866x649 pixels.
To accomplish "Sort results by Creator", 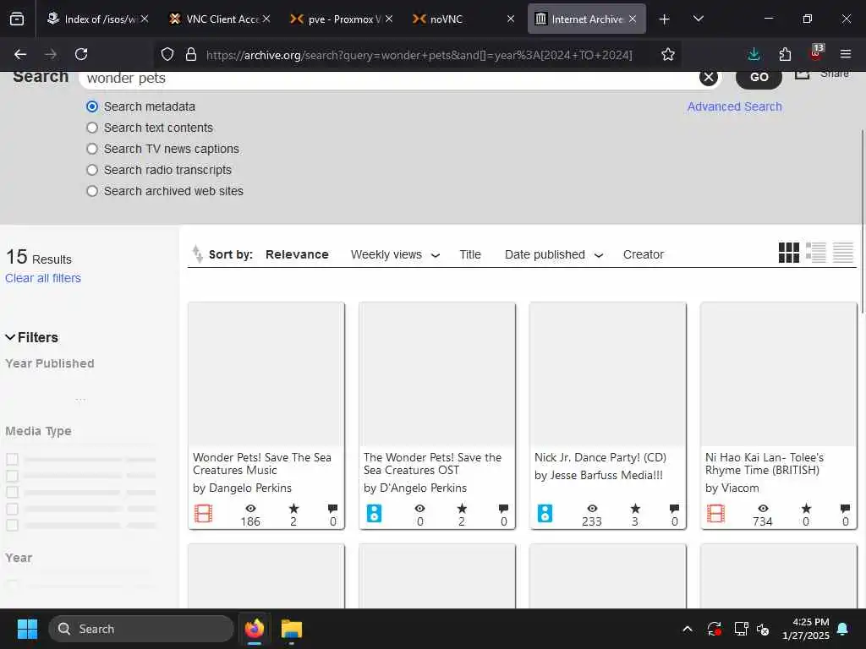I will pos(643,254).
